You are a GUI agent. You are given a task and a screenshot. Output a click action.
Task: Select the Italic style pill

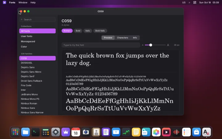click(x=88, y=31)
